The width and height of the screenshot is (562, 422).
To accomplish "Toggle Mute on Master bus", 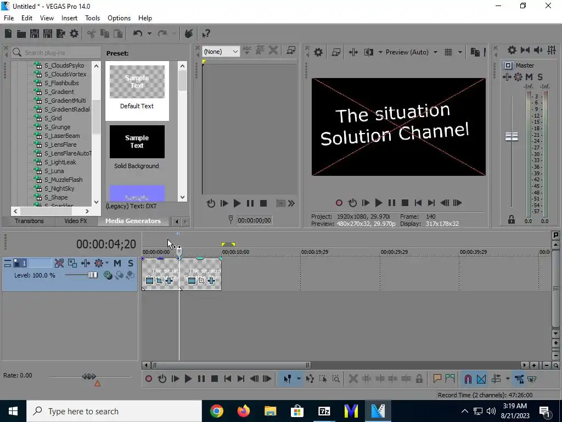I will point(529,77).
